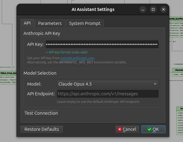
Task: Close the dialog with the title bar X
Action: [x=164, y=9]
